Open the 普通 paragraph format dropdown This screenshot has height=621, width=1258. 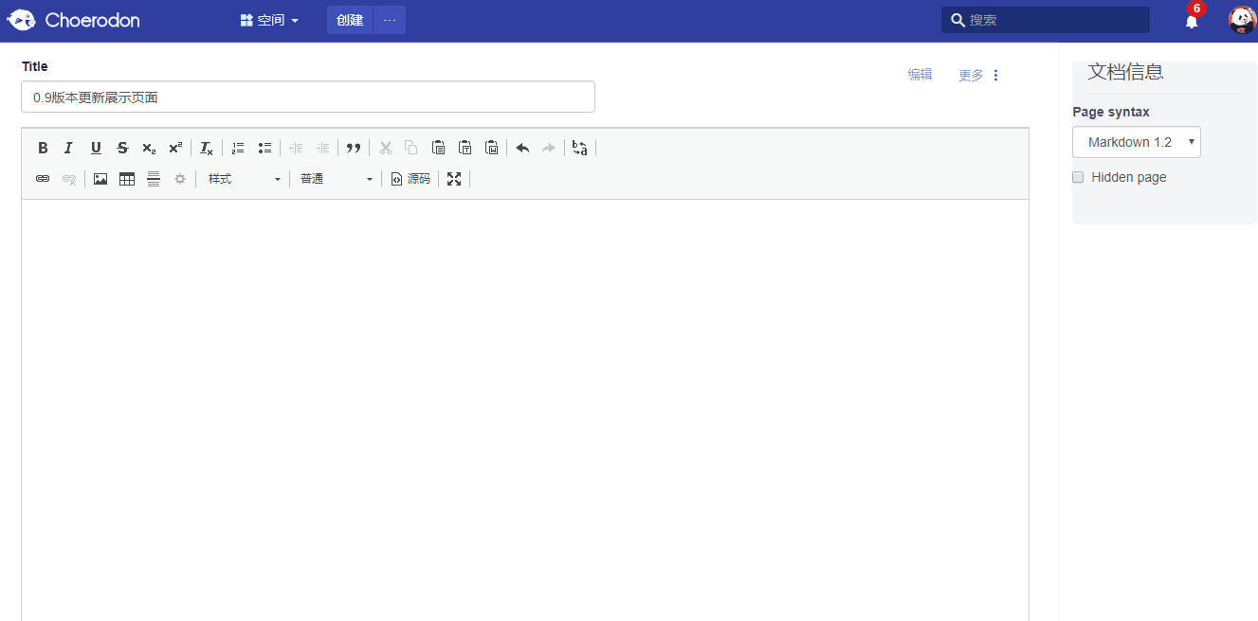(x=336, y=179)
